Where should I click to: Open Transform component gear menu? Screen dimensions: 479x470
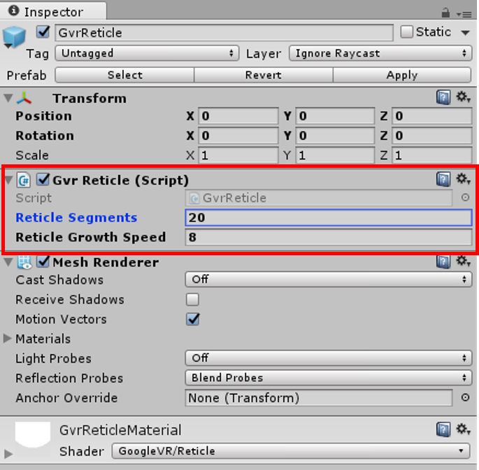pyautogui.click(x=464, y=97)
